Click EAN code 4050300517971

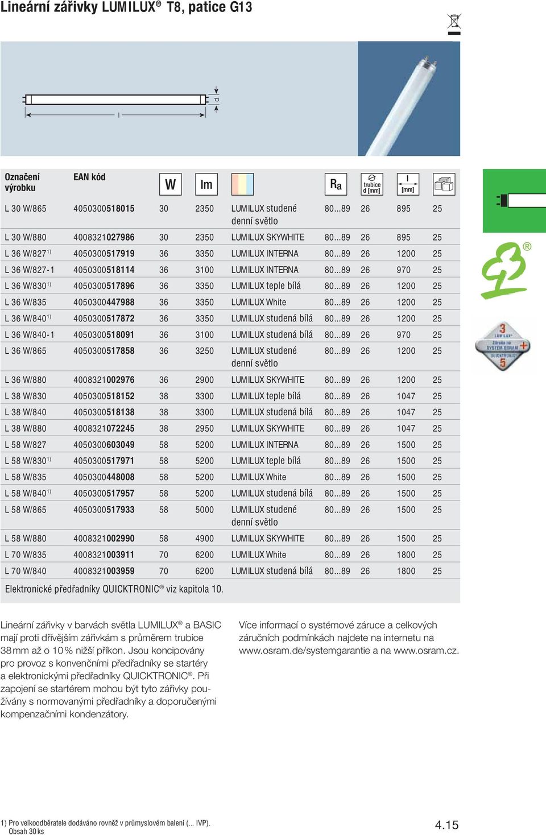104,461
